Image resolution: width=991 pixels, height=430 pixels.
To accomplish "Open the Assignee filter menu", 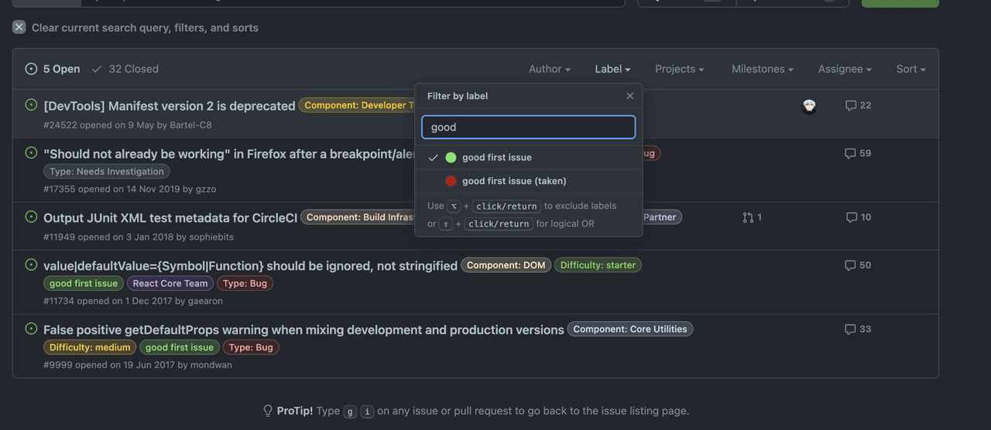I will tap(844, 69).
